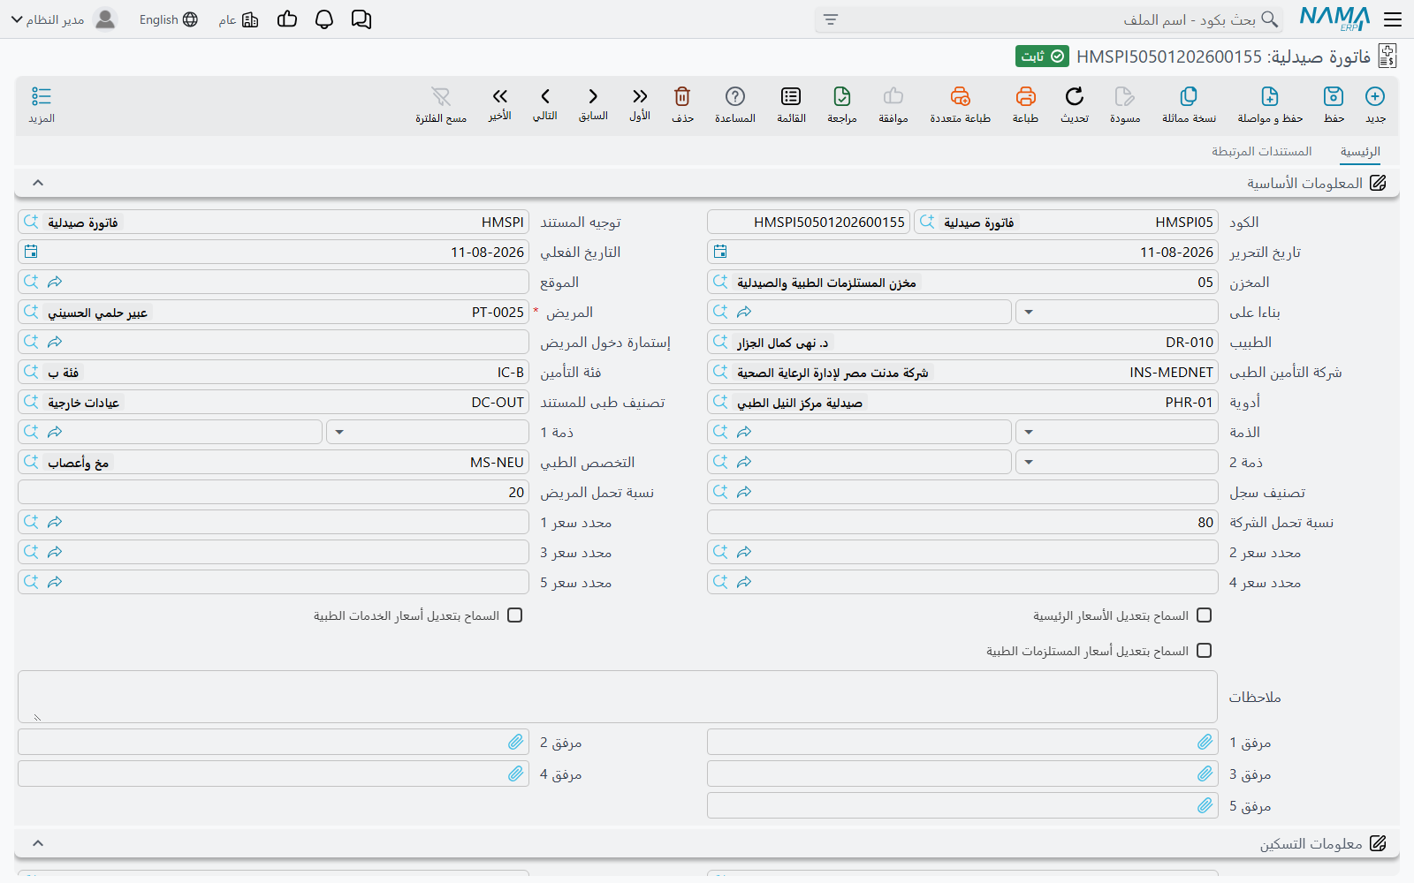Collapse the المعلومات الأساسية section
Image resolution: width=1414 pixels, height=883 pixels.
pos(38,183)
